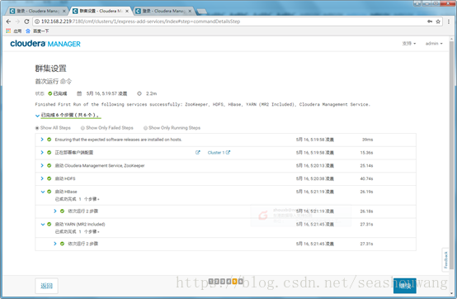The image size is (457, 299).
Task: Expand the 启动 HDFS step
Action: (x=42, y=178)
